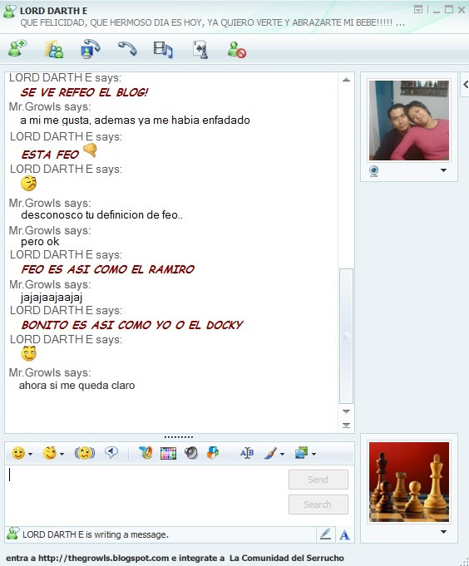Expand emoticon picker dropdown arrow

tap(30, 454)
